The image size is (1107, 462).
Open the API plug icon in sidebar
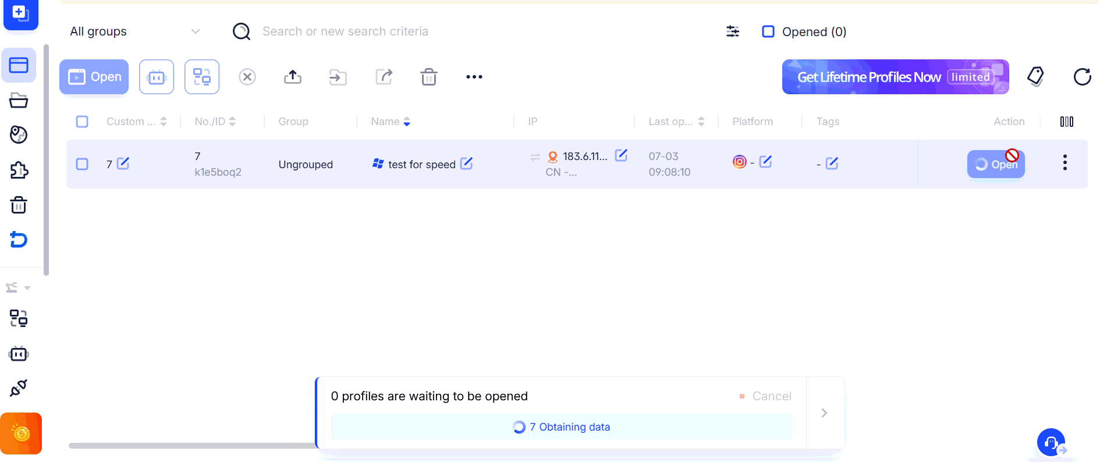click(19, 388)
